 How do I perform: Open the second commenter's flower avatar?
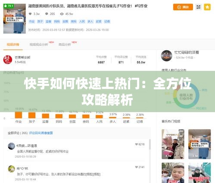point(11,169)
